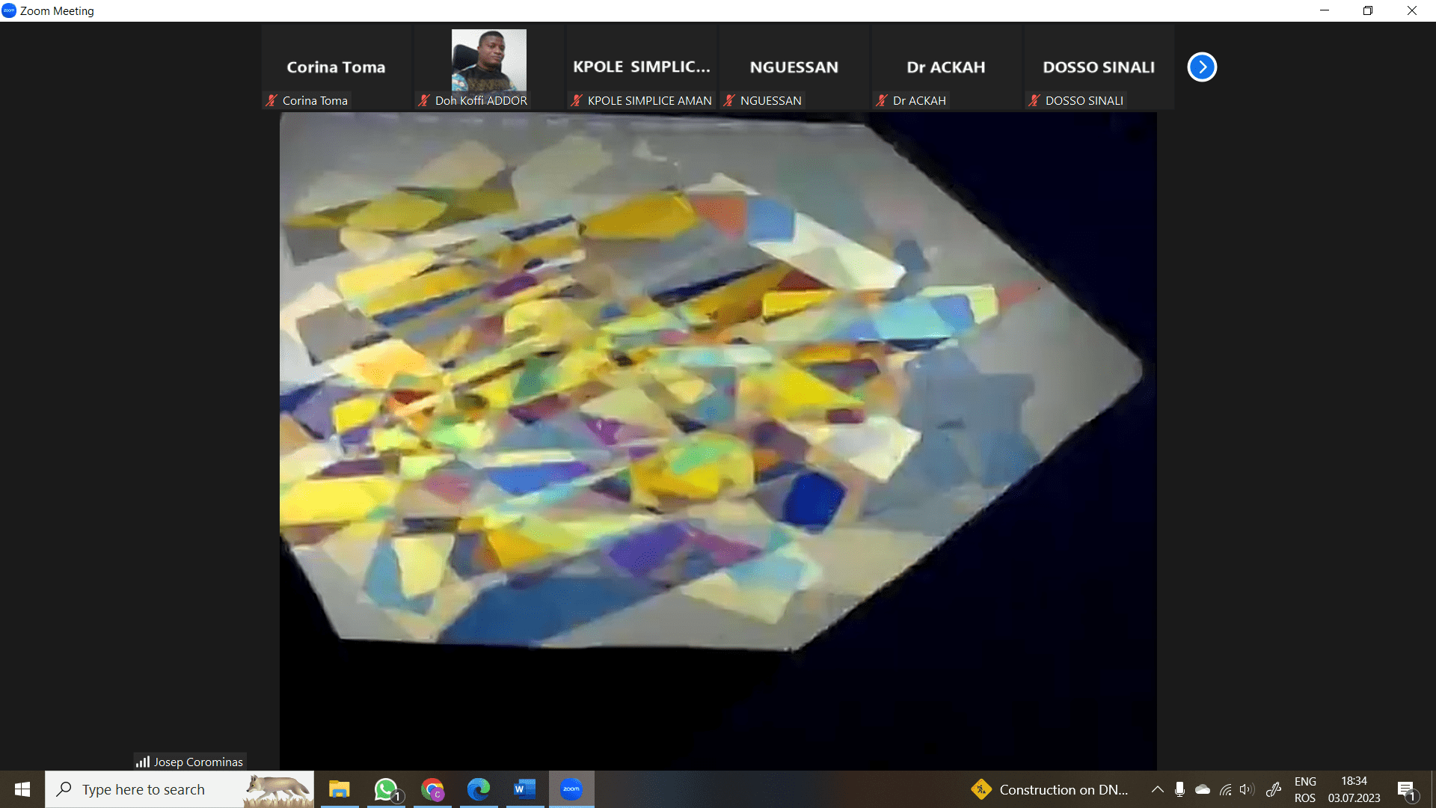Click muted mic icon for DOSSO SINALI
Viewport: 1436px width, 808px height.
click(x=1034, y=100)
